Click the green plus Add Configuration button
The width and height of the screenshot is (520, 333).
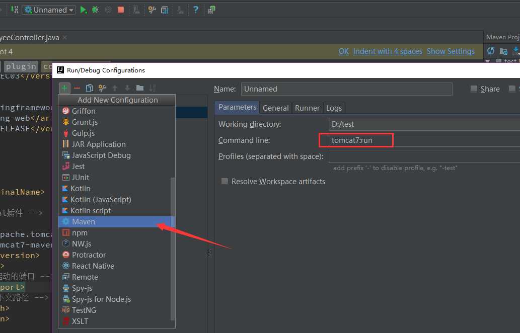click(64, 88)
